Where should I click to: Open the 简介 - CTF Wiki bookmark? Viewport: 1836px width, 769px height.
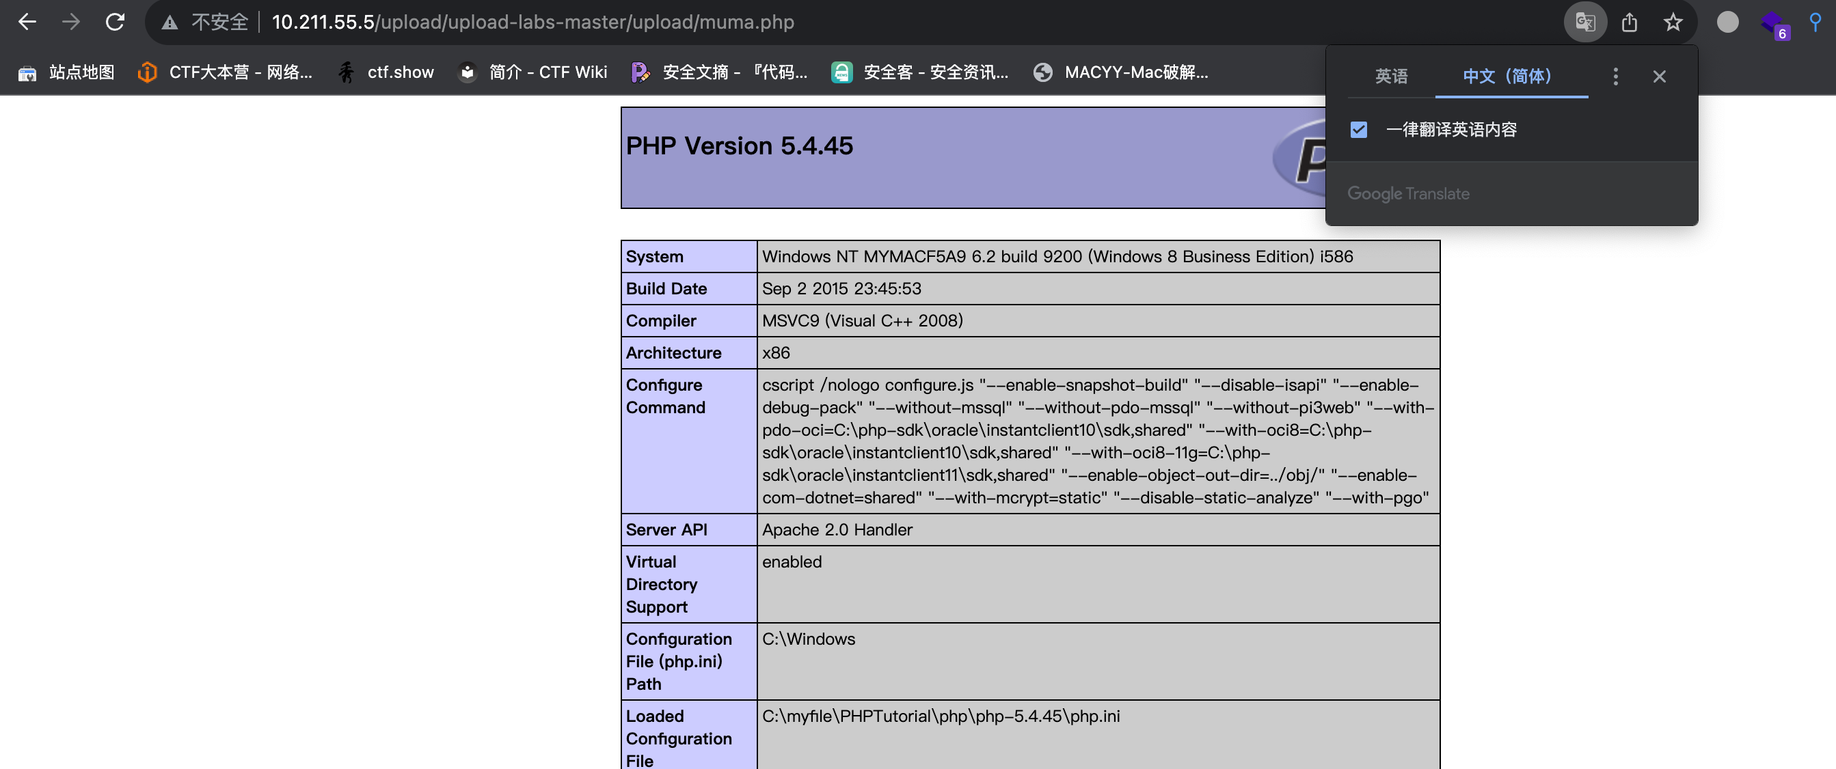[x=532, y=72]
